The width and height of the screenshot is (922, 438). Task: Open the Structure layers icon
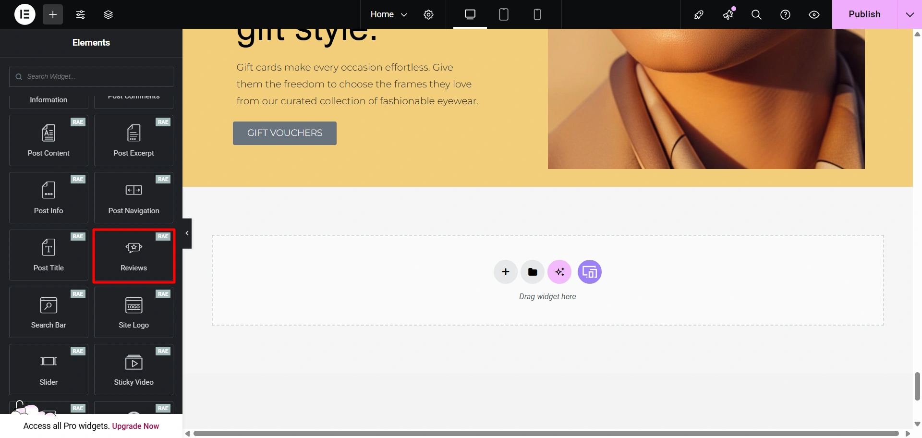click(109, 14)
